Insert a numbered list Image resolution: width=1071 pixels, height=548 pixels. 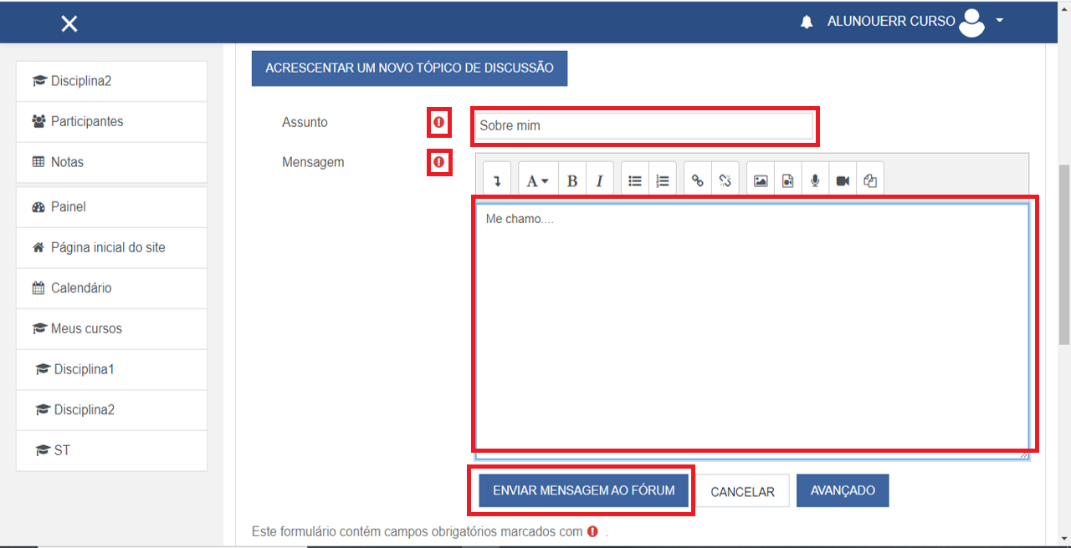(662, 180)
